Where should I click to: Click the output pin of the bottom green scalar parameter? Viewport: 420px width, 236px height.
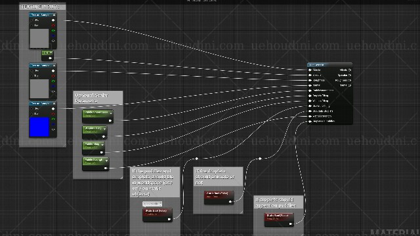pyautogui.click(x=106, y=168)
